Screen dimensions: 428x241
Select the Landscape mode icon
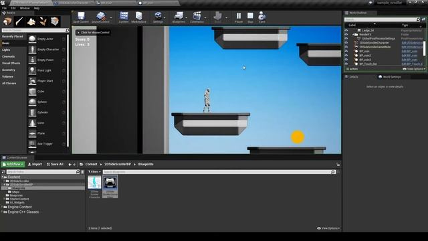pos(31,21)
